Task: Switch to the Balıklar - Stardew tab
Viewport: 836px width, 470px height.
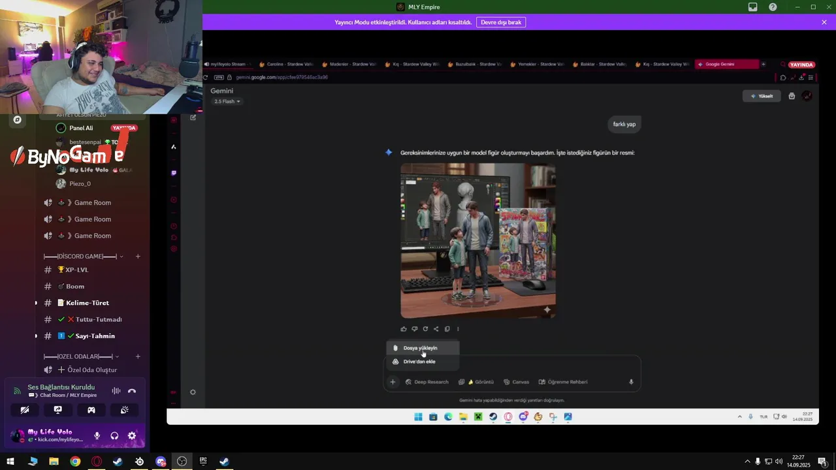Action: [x=600, y=65]
